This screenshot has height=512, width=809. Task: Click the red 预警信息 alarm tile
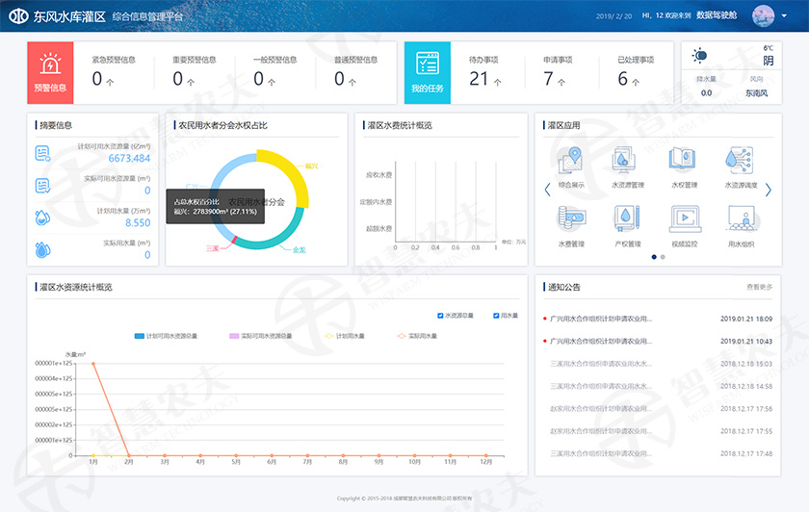(x=50, y=73)
